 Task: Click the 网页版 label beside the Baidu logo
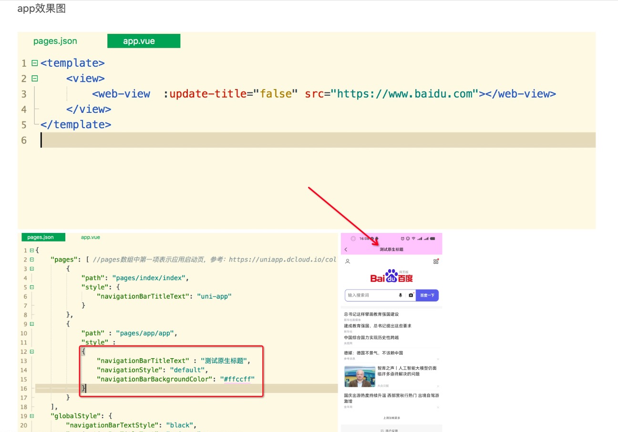pos(403,271)
